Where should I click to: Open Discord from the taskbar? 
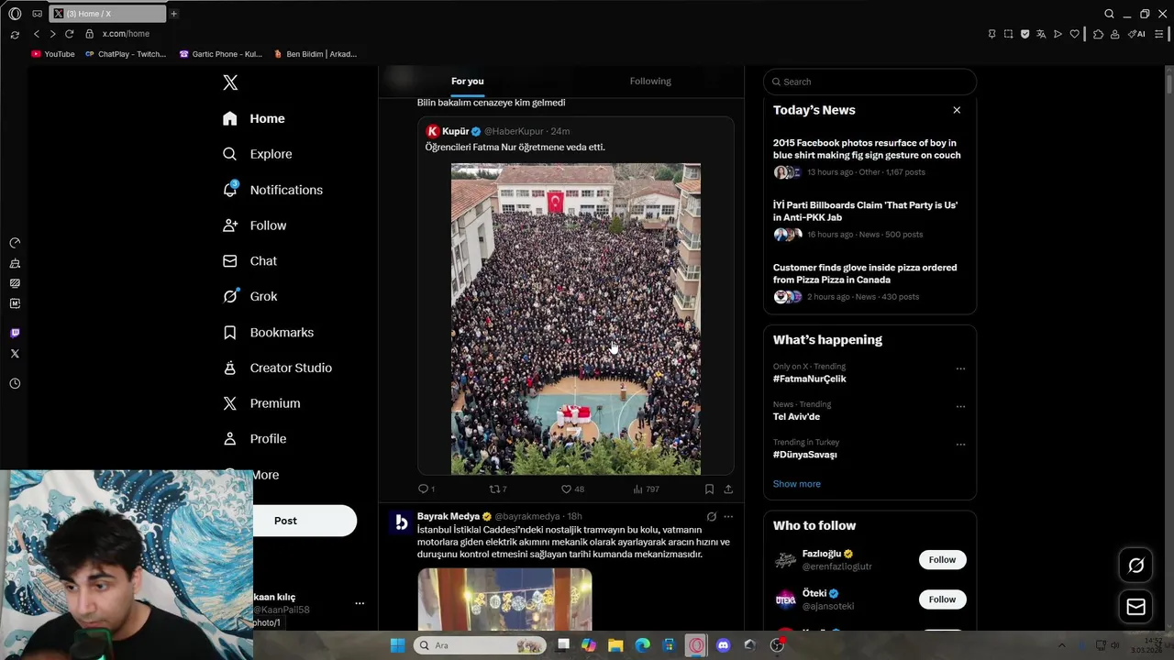[x=723, y=645]
